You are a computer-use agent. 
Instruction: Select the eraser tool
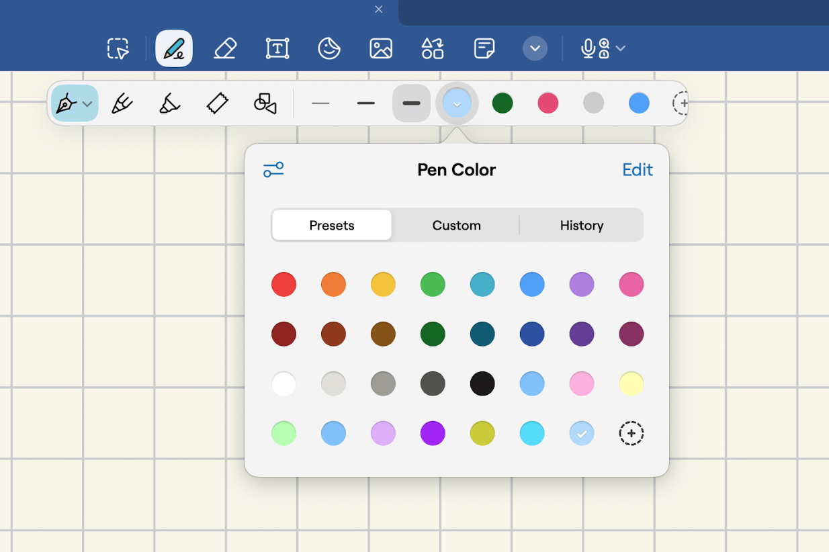pyautogui.click(x=225, y=48)
